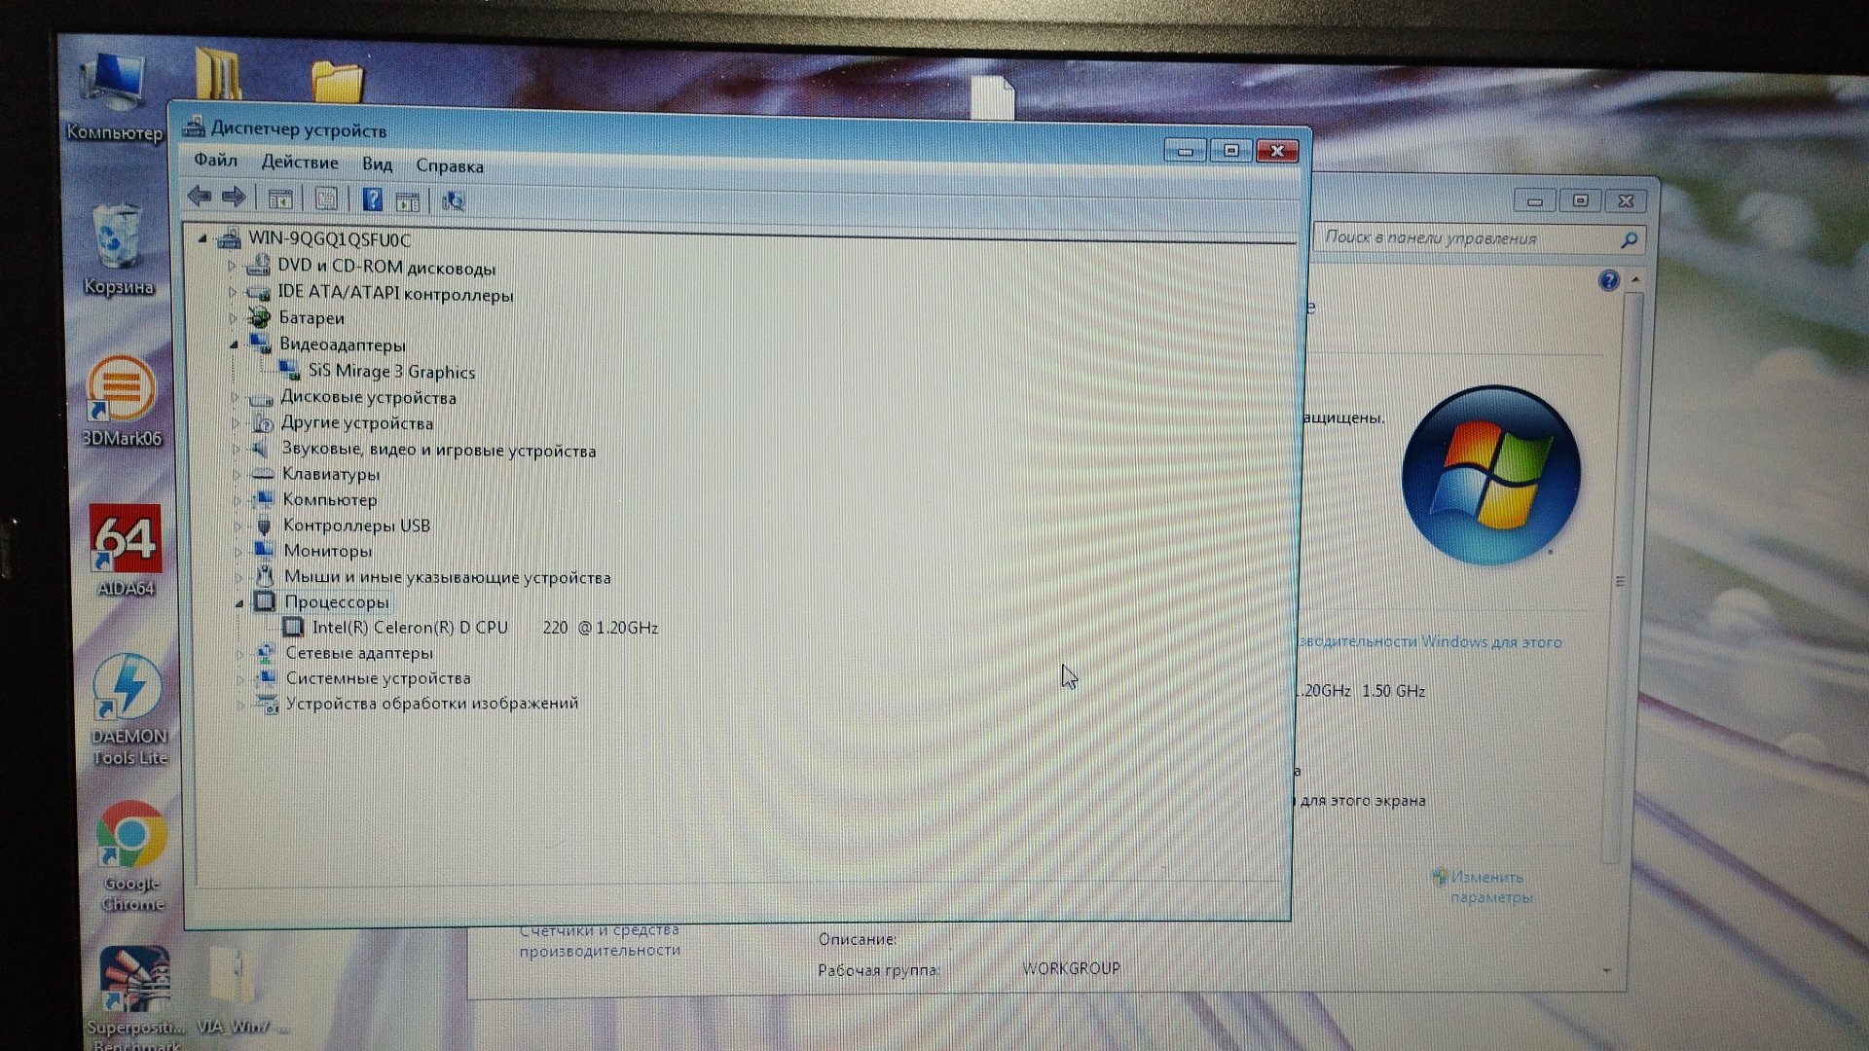Click the Help question mark toolbar icon
The width and height of the screenshot is (1869, 1051).
pos(372,199)
